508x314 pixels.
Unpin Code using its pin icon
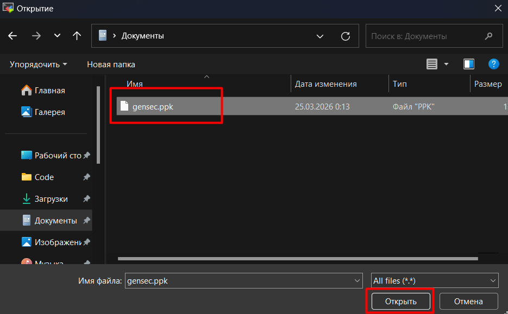click(86, 177)
